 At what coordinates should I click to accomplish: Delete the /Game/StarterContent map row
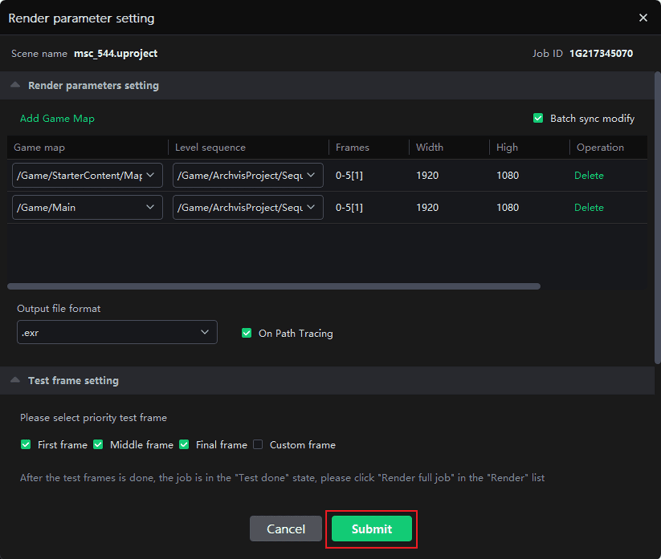coord(588,175)
